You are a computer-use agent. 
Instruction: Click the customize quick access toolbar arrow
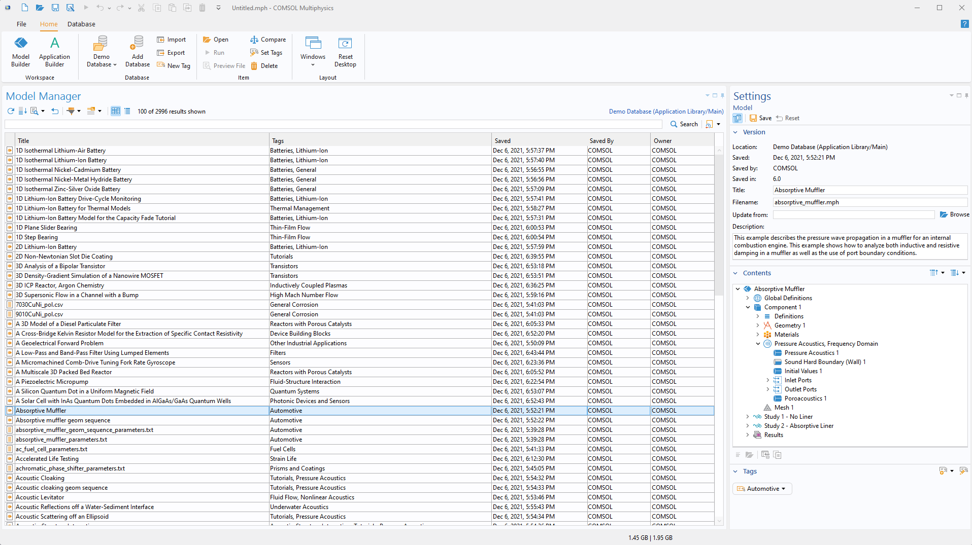pyautogui.click(x=218, y=8)
